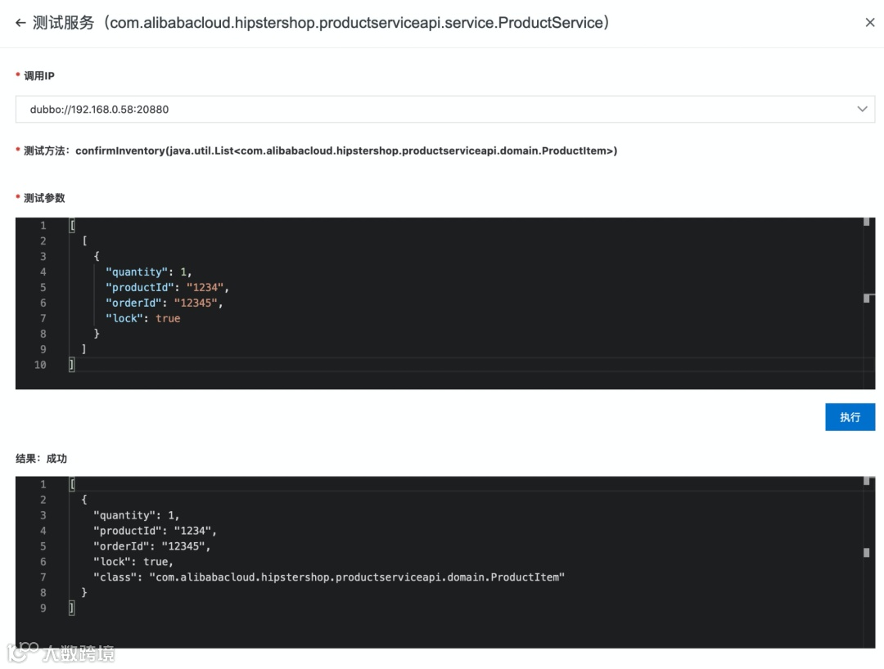Image resolution: width=884 pixels, height=669 pixels.
Task: Click the top overview marker in result editor
Action: click(x=866, y=481)
